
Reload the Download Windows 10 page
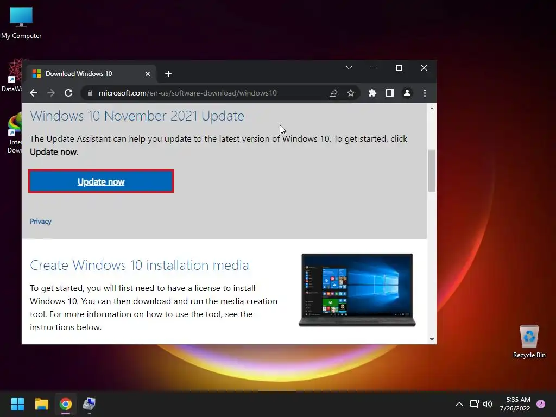68,93
